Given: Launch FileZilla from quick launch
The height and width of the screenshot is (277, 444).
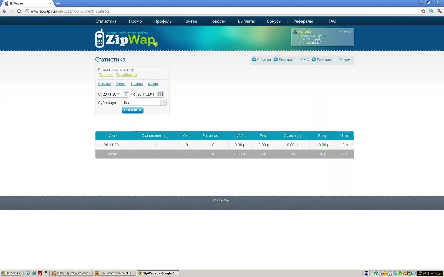Looking at the screenshot, I should point(40,273).
